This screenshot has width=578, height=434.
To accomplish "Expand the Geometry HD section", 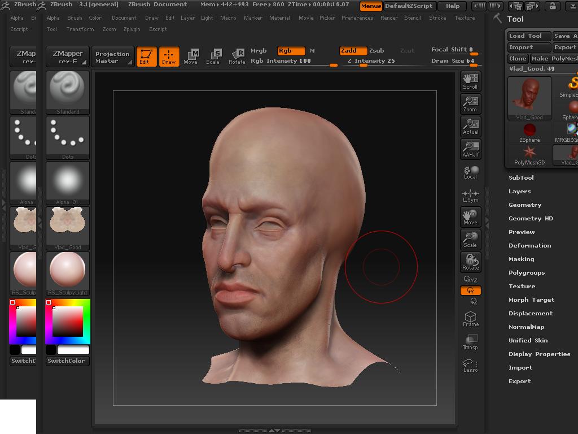I will 531,219.
